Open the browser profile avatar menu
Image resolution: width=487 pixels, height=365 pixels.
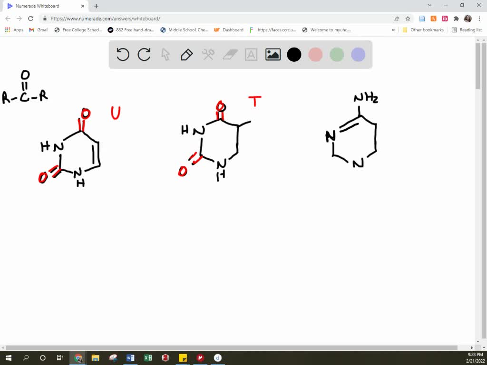(x=467, y=18)
